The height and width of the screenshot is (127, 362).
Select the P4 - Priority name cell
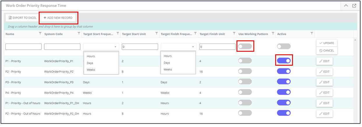pyautogui.click(x=13, y=93)
